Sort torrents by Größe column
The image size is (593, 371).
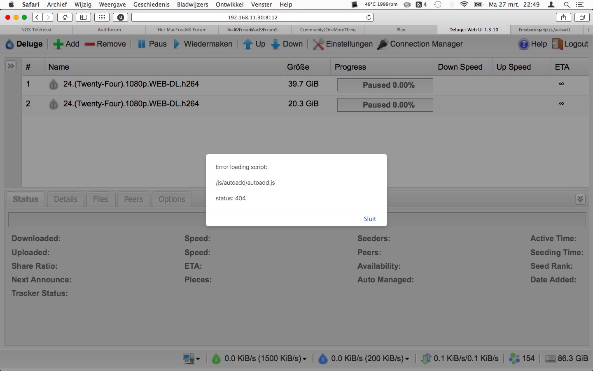(x=307, y=67)
